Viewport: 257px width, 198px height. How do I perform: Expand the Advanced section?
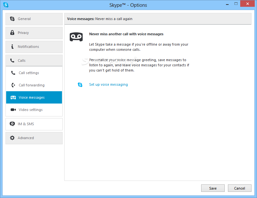(34, 138)
